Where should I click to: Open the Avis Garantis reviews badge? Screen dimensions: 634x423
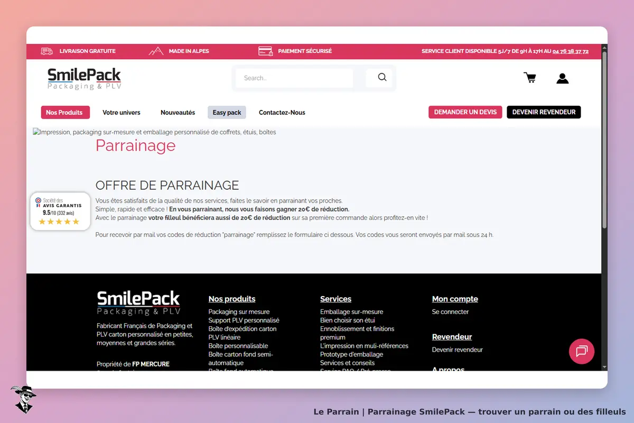click(60, 212)
